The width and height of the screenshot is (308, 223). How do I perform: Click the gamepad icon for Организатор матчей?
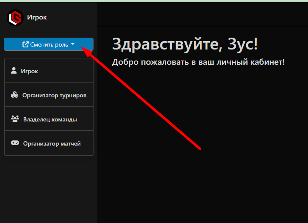(x=15, y=143)
